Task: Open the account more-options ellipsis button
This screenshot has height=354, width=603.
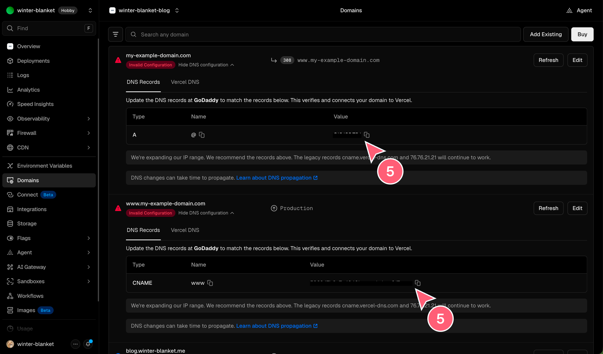Action: (75, 344)
